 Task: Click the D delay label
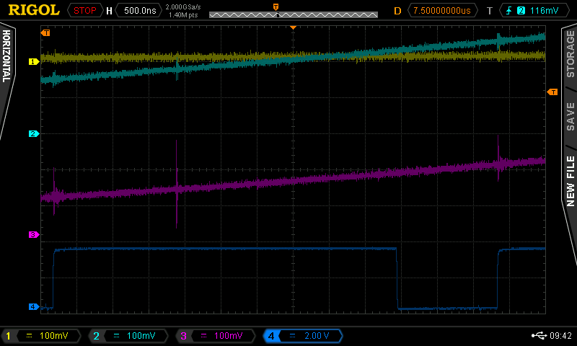(398, 11)
